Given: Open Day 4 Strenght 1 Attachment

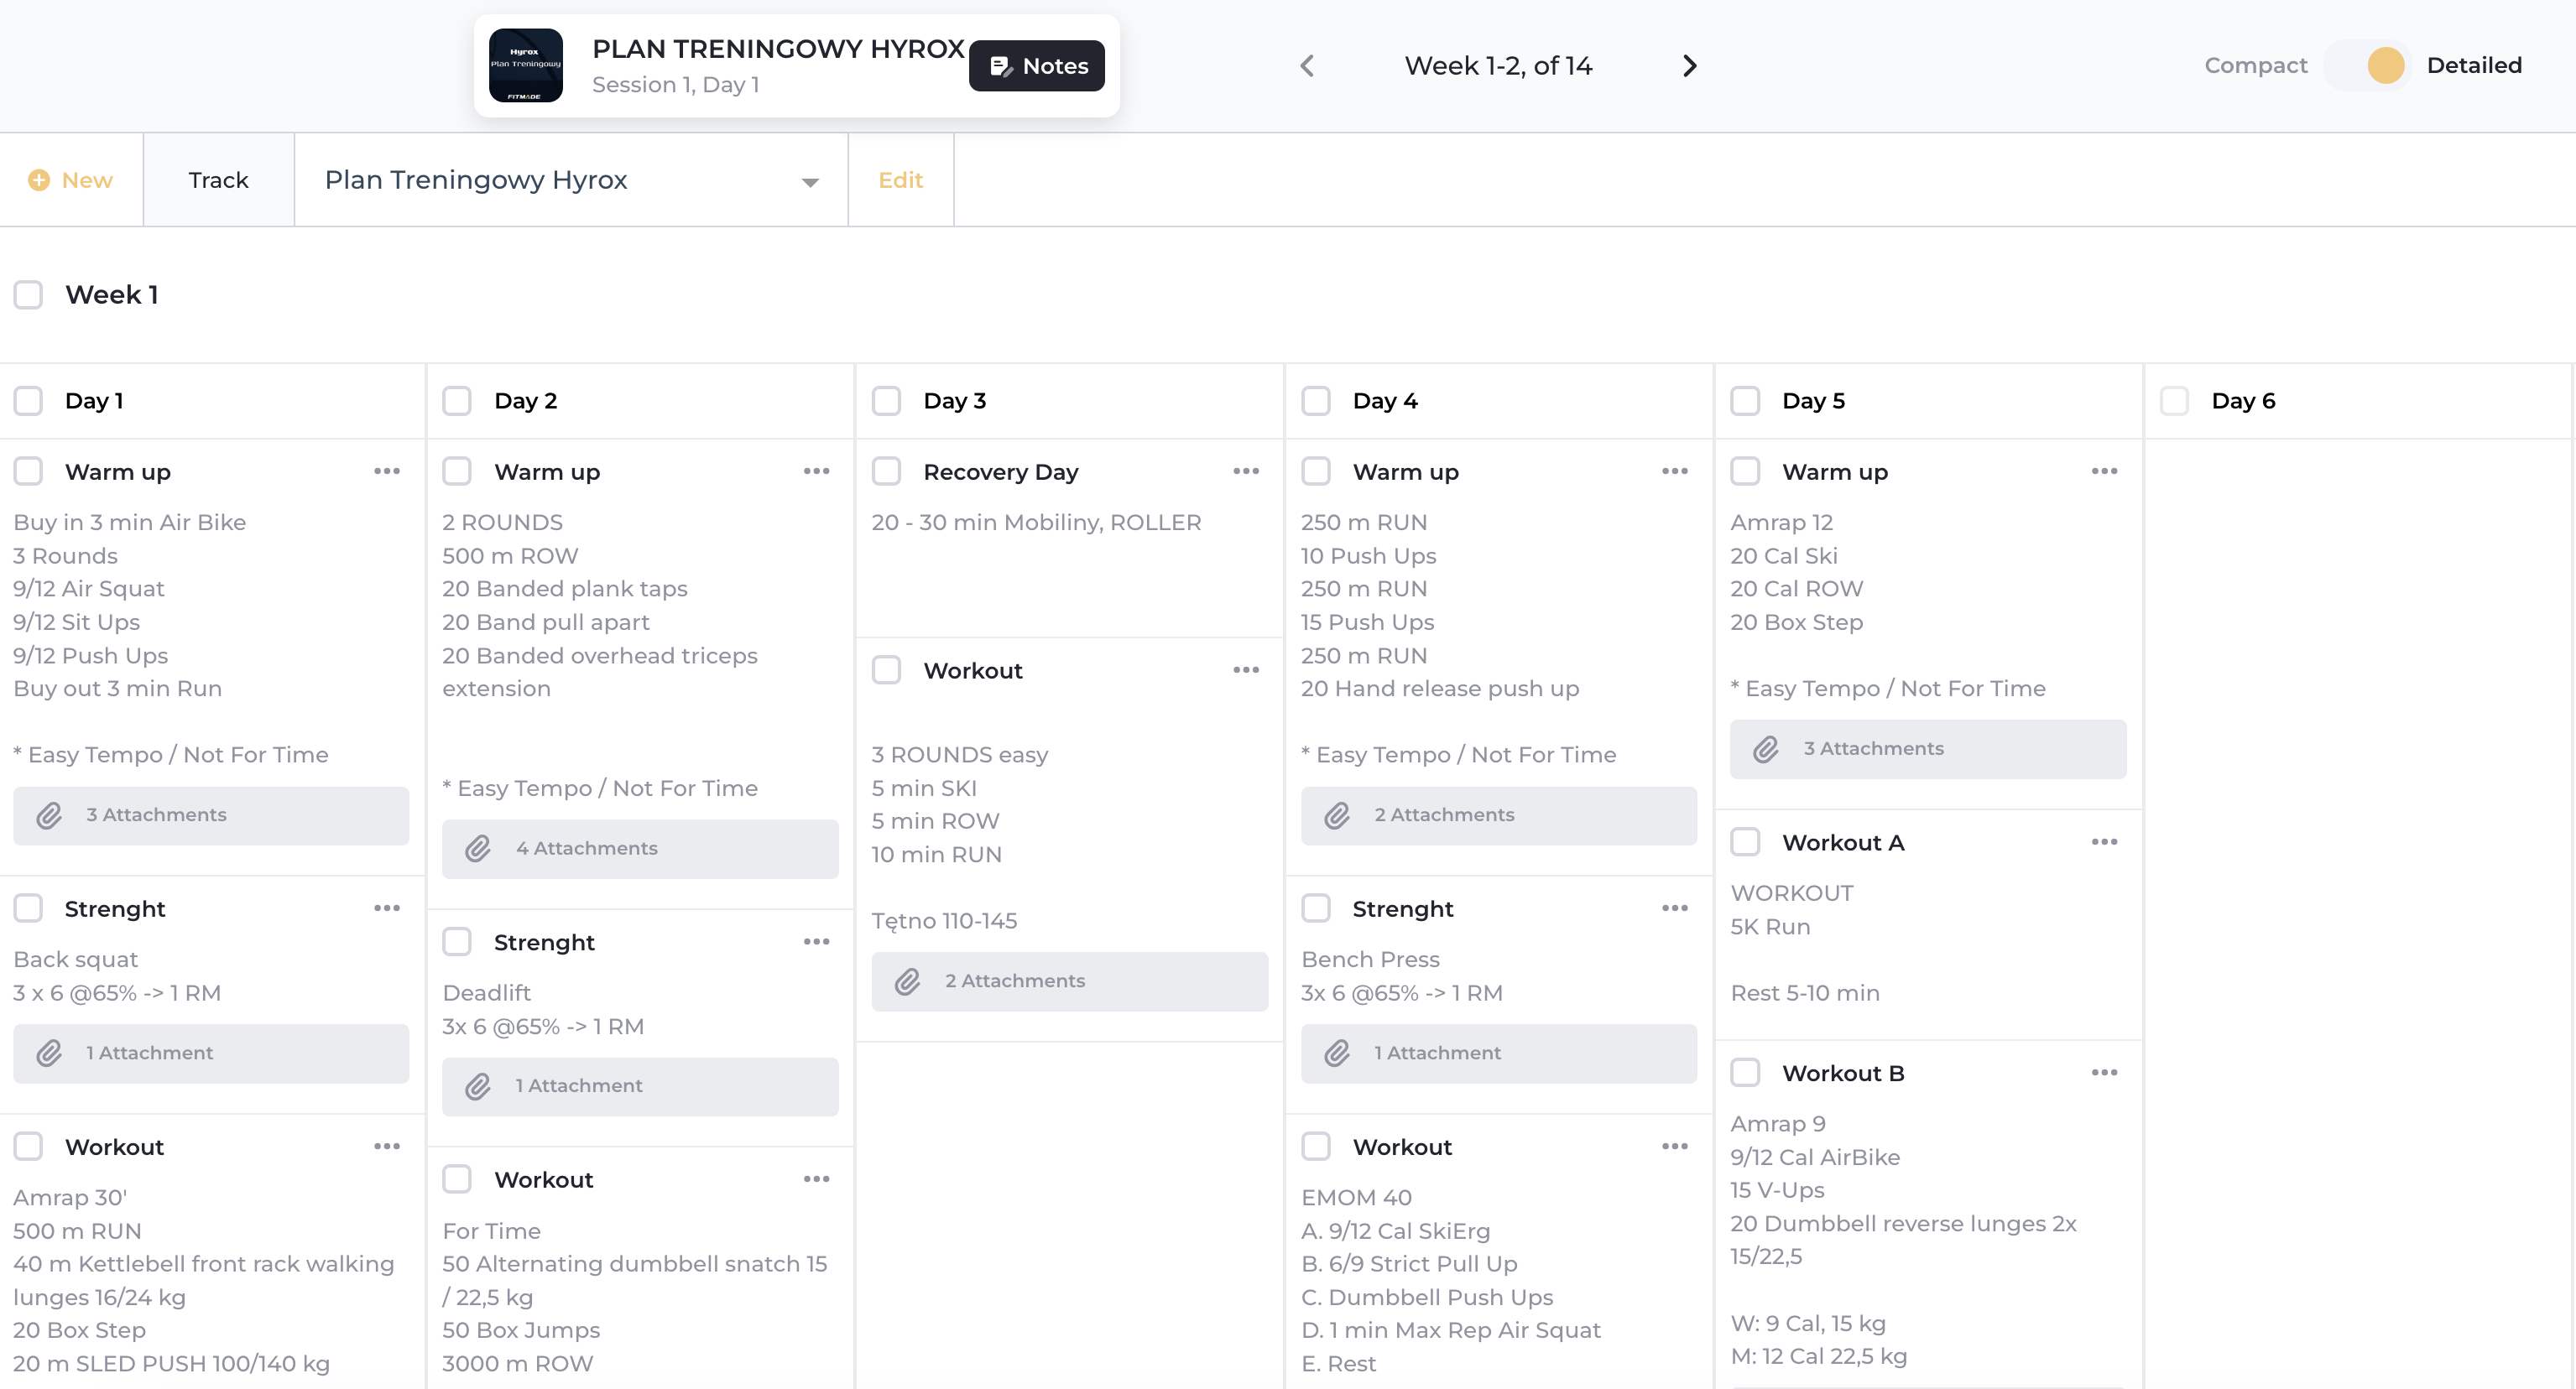Looking at the screenshot, I should pos(1499,1053).
